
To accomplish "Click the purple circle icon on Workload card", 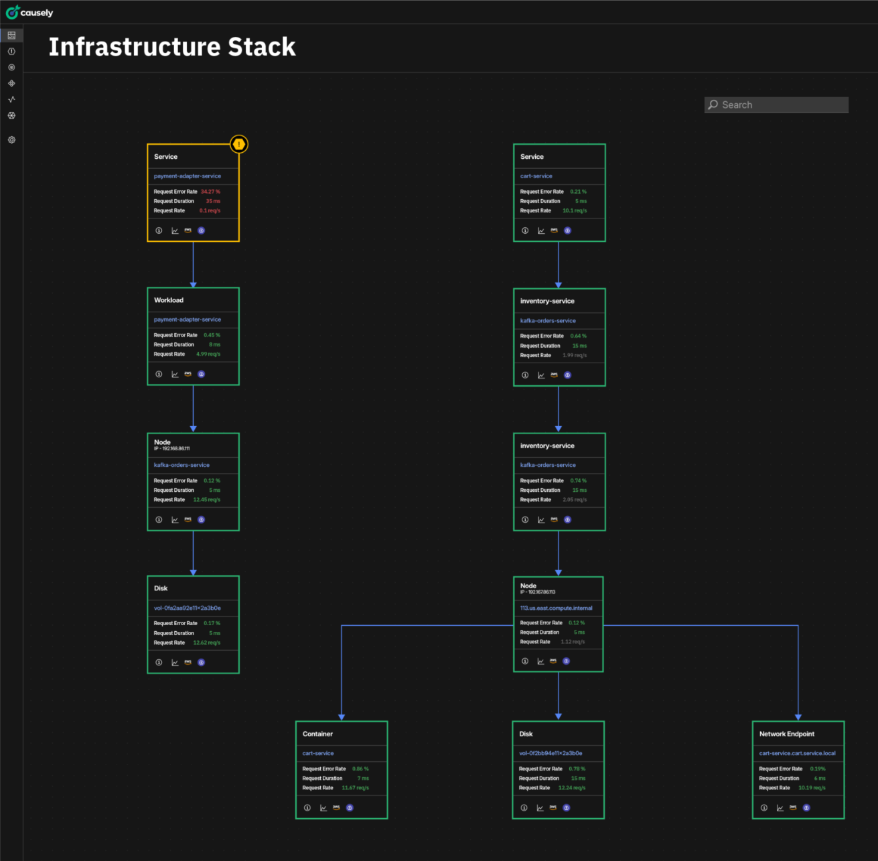I will 201,374.
